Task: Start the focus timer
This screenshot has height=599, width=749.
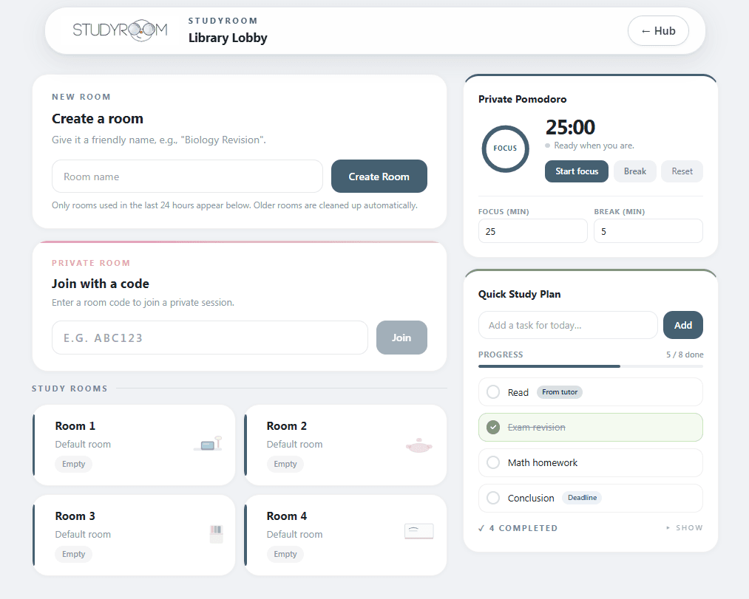Action: 577,171
